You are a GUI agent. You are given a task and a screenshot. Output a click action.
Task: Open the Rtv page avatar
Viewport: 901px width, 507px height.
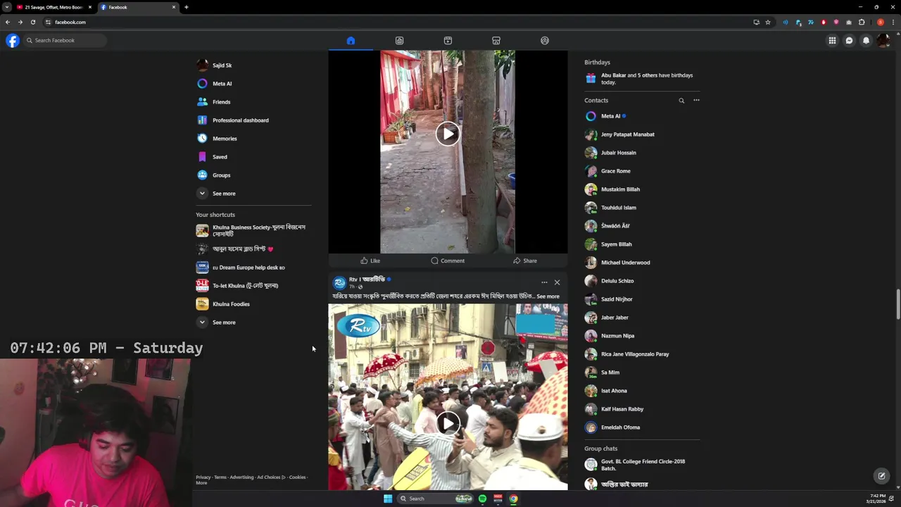pos(339,282)
